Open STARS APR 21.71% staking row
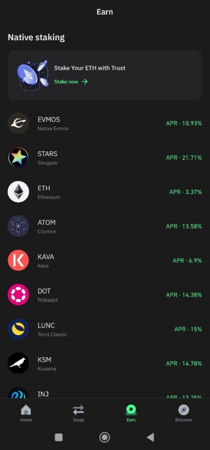Screen dimensions: 210x450 click(x=105, y=158)
